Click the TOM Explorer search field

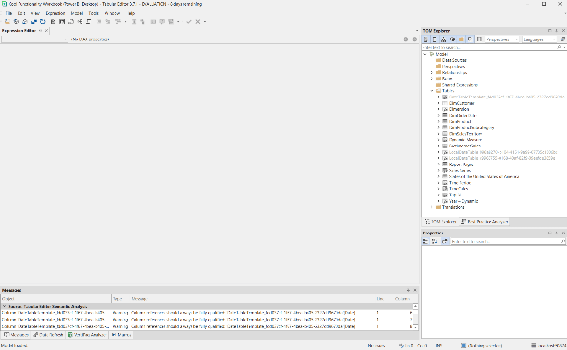489,47
